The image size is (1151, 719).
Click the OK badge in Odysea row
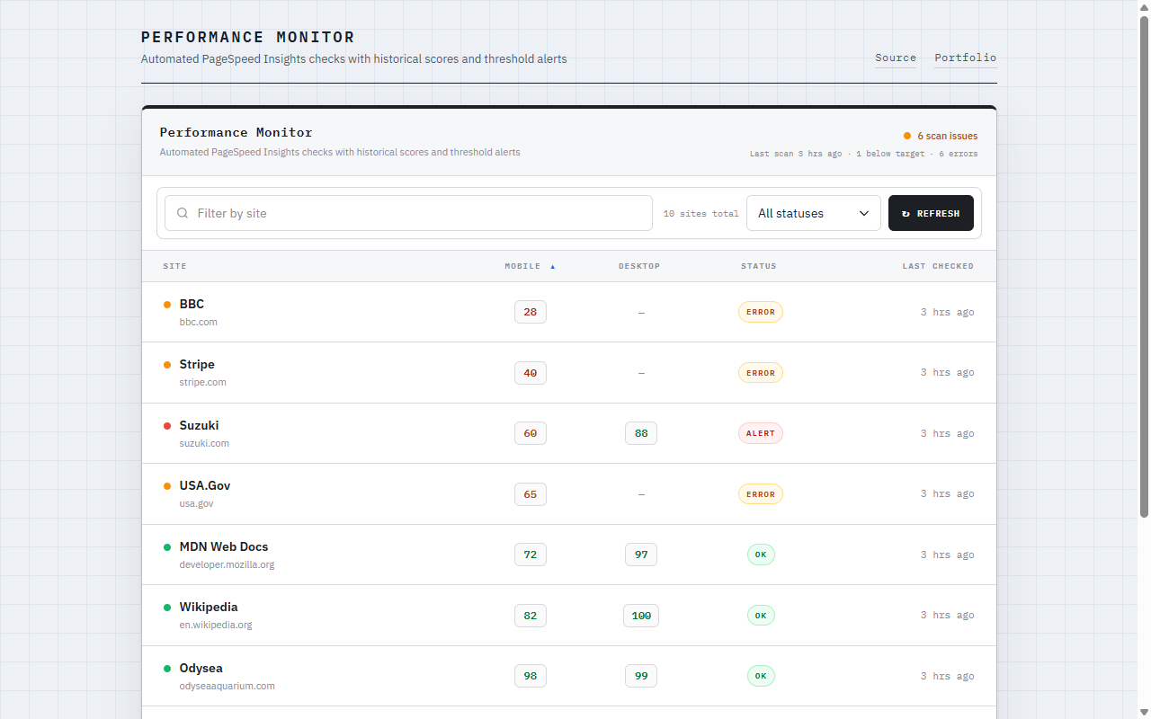click(x=761, y=676)
